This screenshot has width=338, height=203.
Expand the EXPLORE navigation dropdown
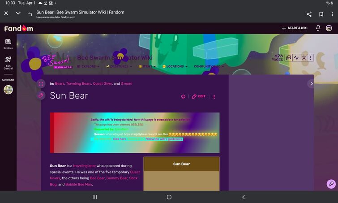[x=88, y=66]
